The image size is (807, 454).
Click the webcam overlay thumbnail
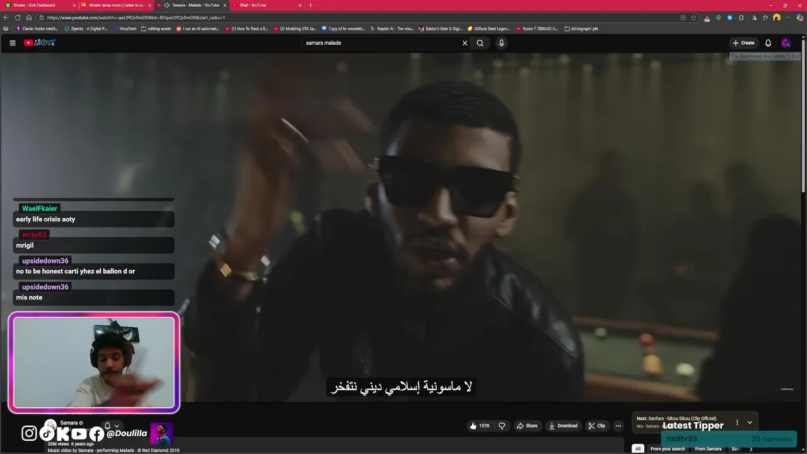(x=94, y=363)
